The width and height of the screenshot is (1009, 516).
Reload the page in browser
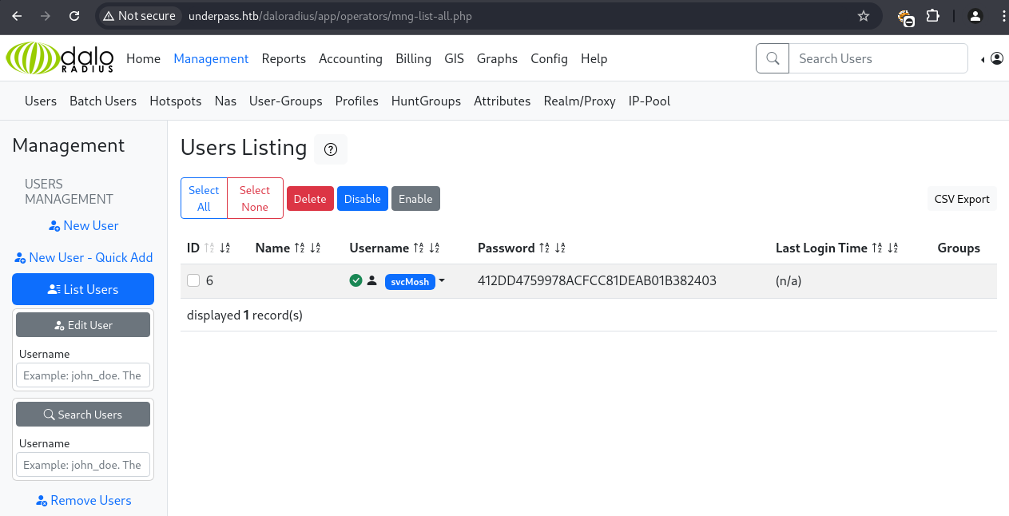pyautogui.click(x=74, y=16)
